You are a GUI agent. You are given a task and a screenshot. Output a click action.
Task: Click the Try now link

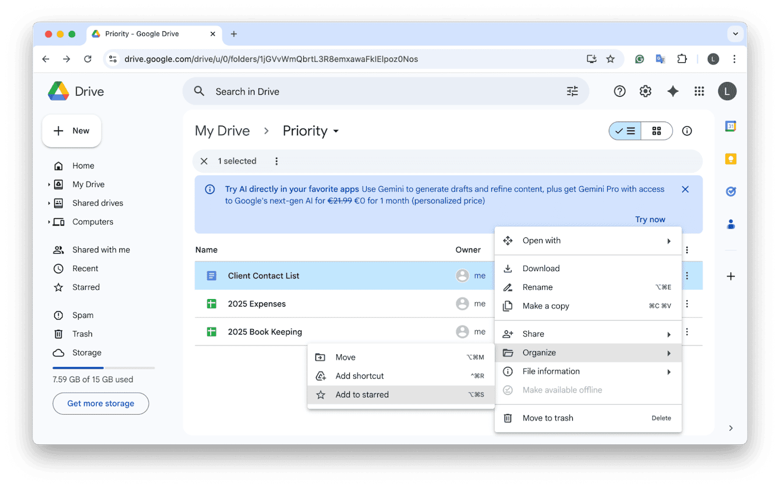(650, 219)
